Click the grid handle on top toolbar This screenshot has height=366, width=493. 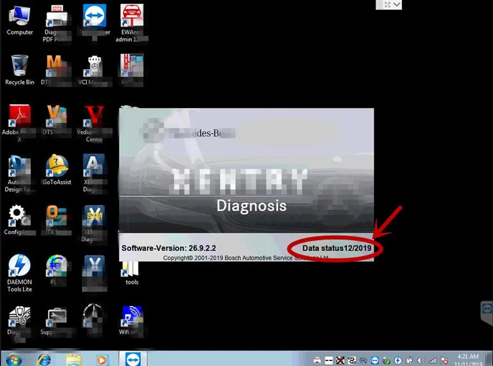(380, 5)
